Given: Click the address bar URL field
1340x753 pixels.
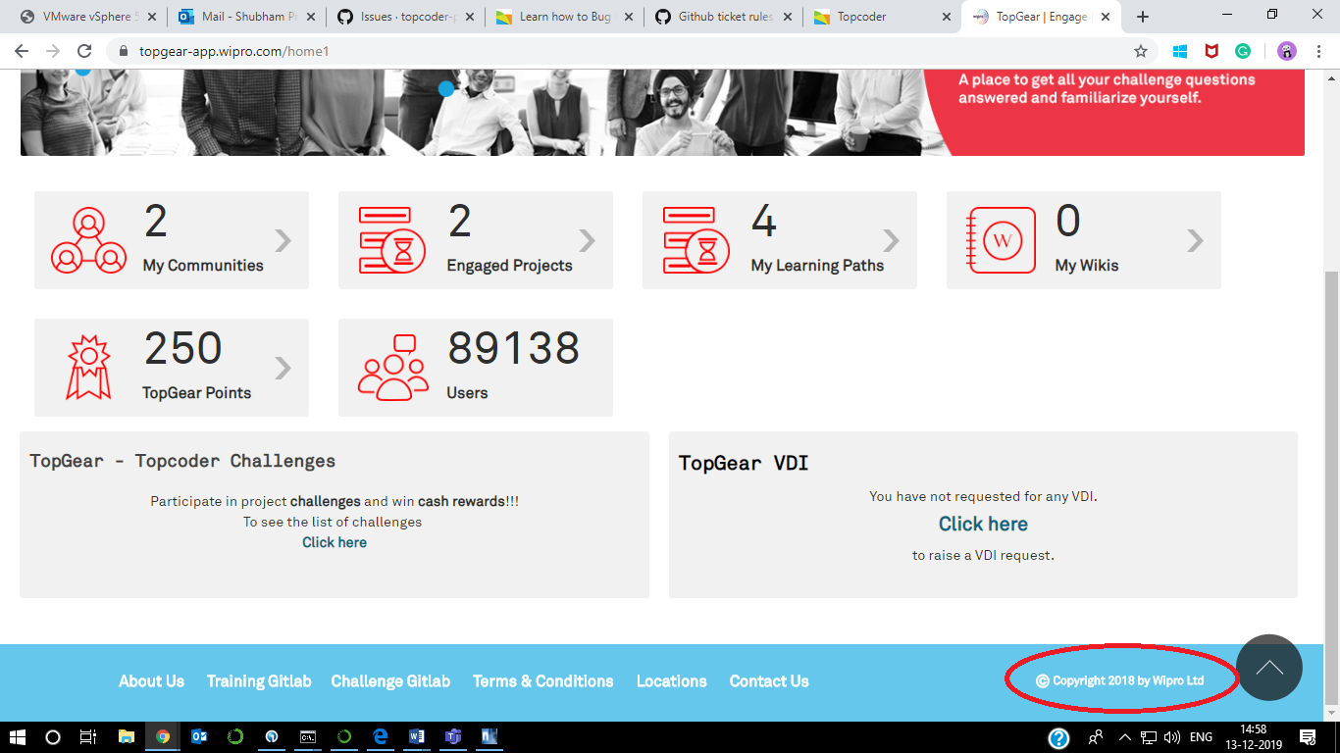Looking at the screenshot, I should click(x=628, y=51).
